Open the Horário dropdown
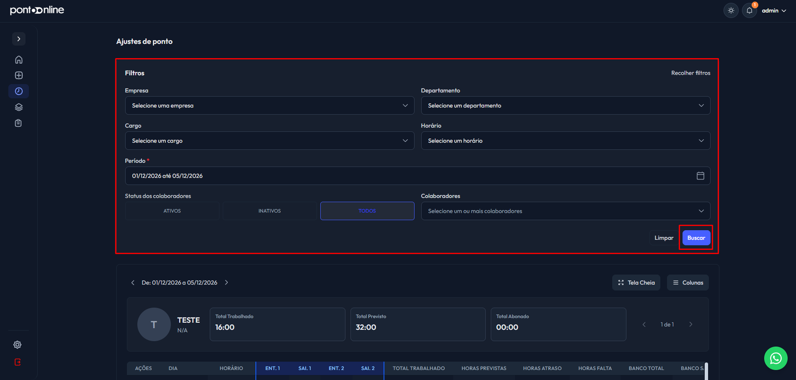 click(566, 141)
